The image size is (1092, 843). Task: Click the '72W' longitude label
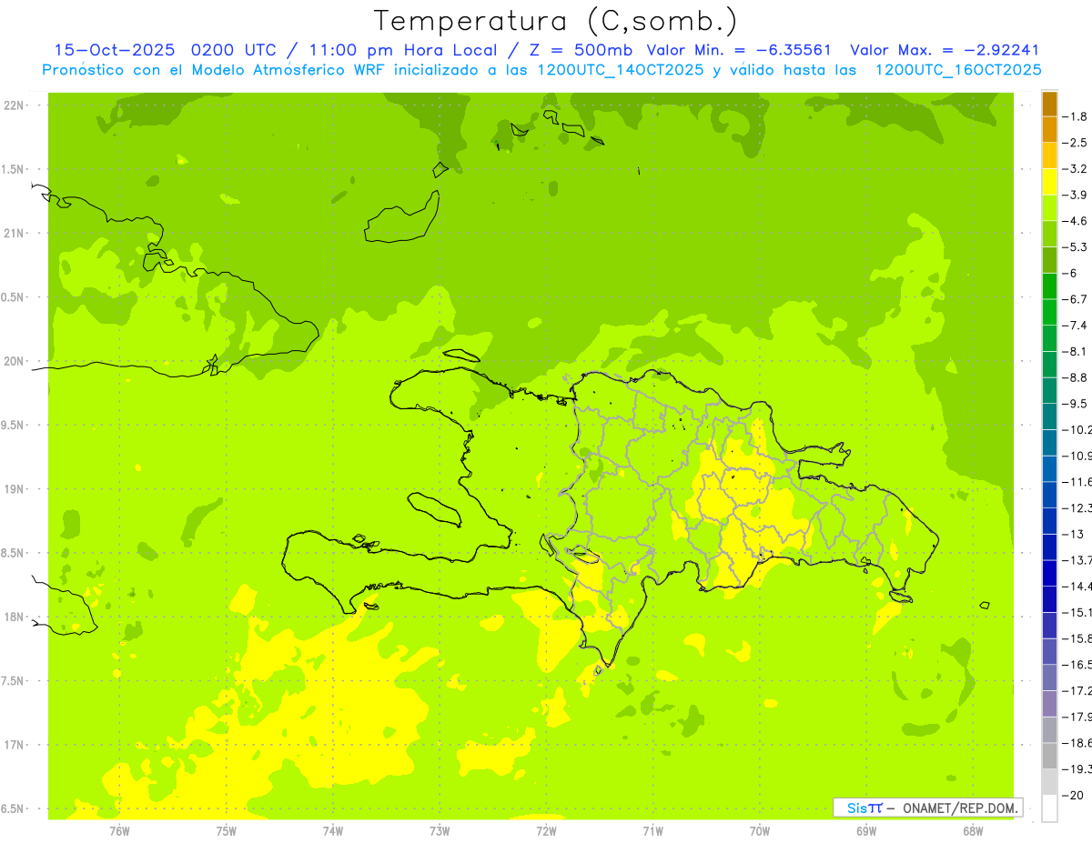click(546, 831)
